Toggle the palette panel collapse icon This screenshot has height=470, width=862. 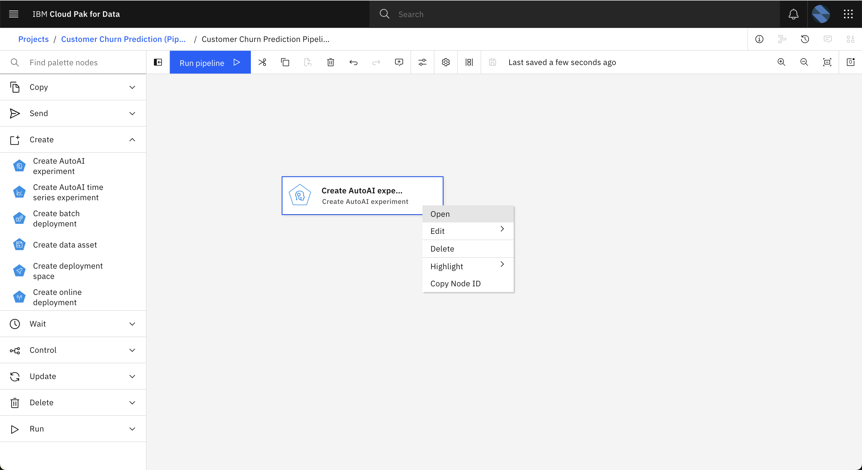click(158, 62)
